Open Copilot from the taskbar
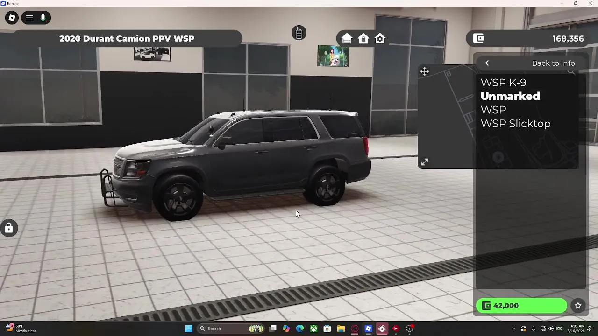 click(x=286, y=329)
